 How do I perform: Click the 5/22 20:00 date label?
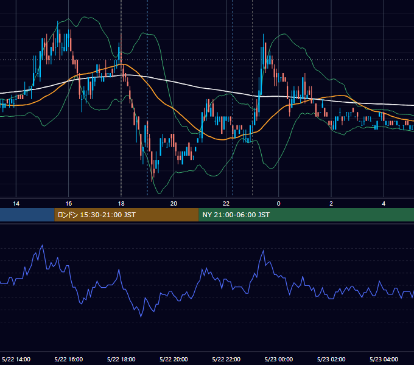[174, 359]
